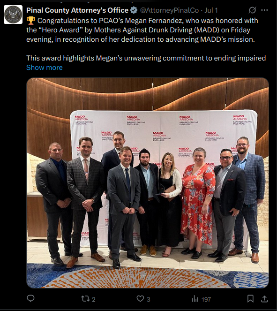Bookmark this post

click(250, 299)
